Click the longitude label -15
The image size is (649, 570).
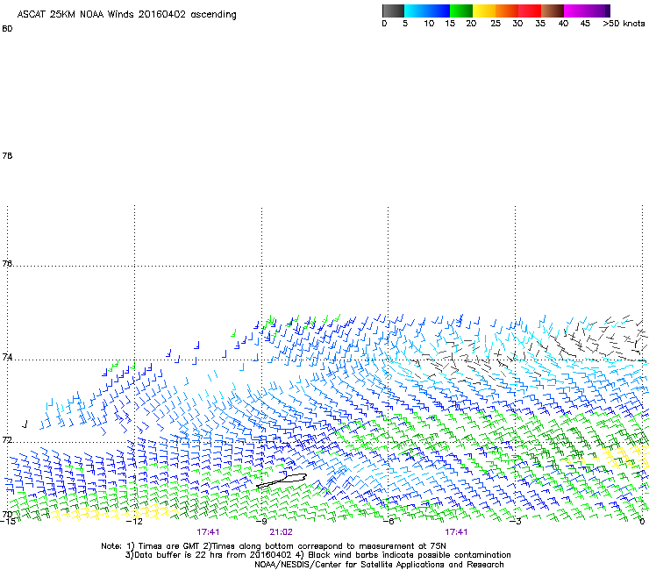point(7,521)
